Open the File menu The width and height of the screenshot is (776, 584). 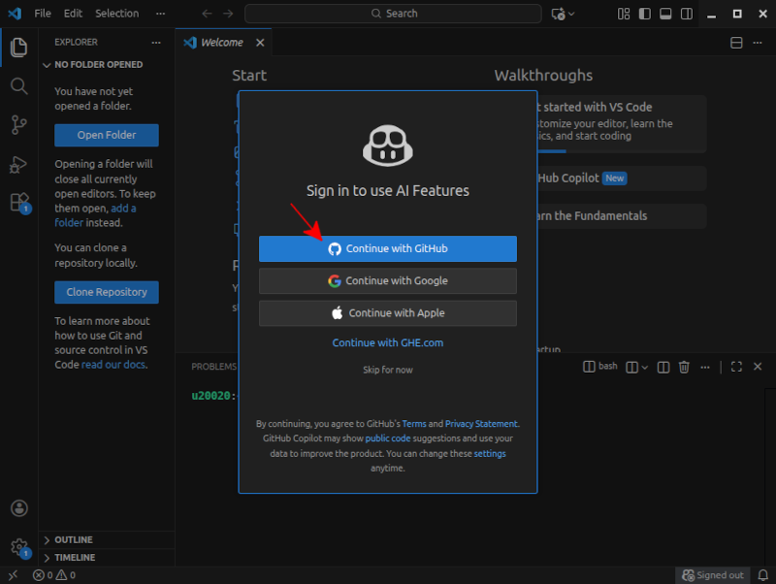(x=43, y=14)
